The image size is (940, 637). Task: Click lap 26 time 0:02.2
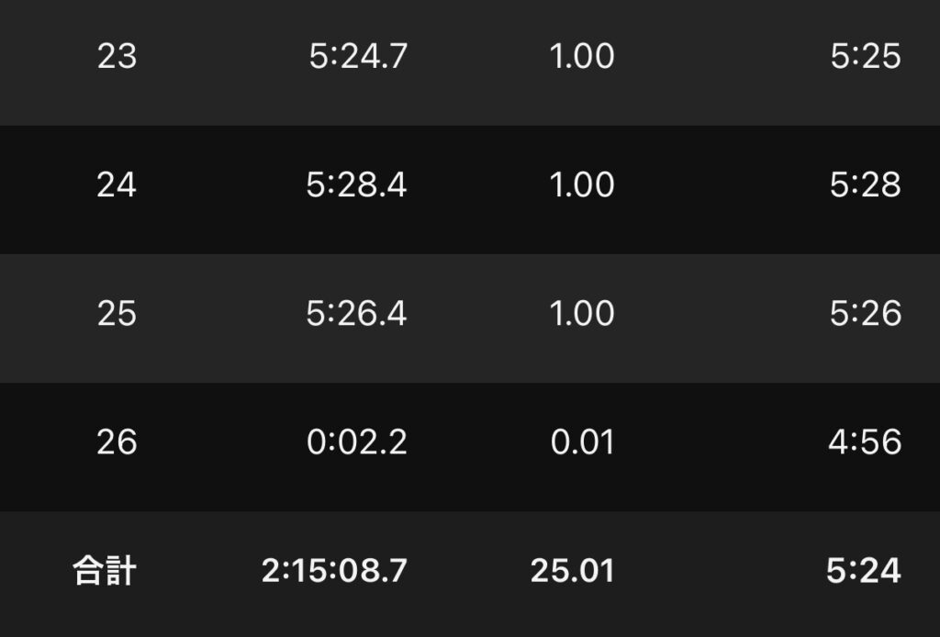point(356,442)
